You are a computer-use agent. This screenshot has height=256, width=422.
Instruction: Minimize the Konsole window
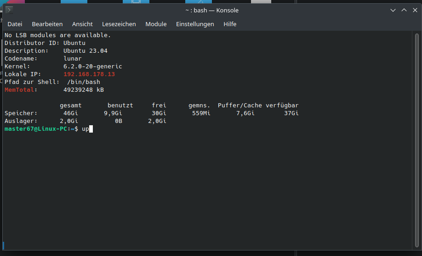(x=393, y=10)
